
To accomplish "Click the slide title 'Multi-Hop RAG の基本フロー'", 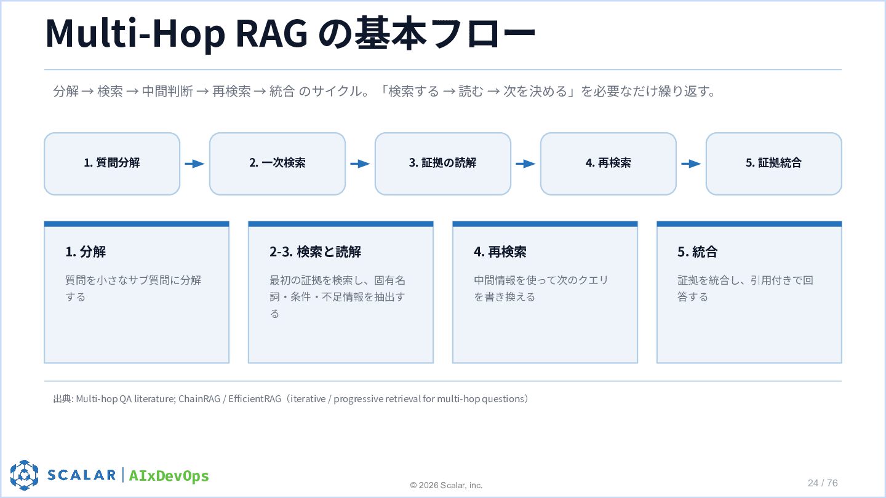I will point(290,33).
